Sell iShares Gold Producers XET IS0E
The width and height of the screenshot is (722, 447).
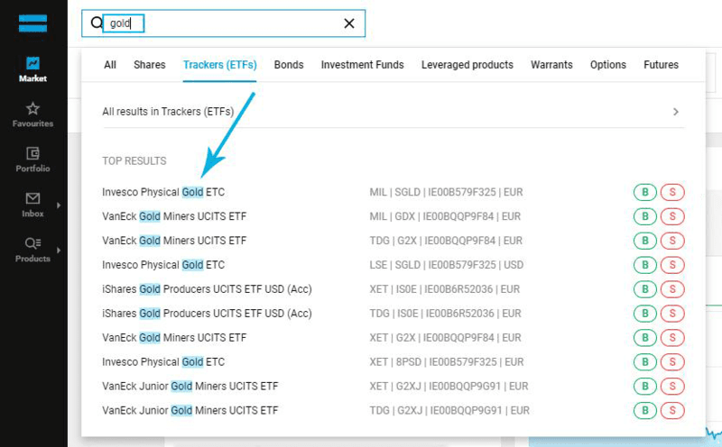[672, 289]
